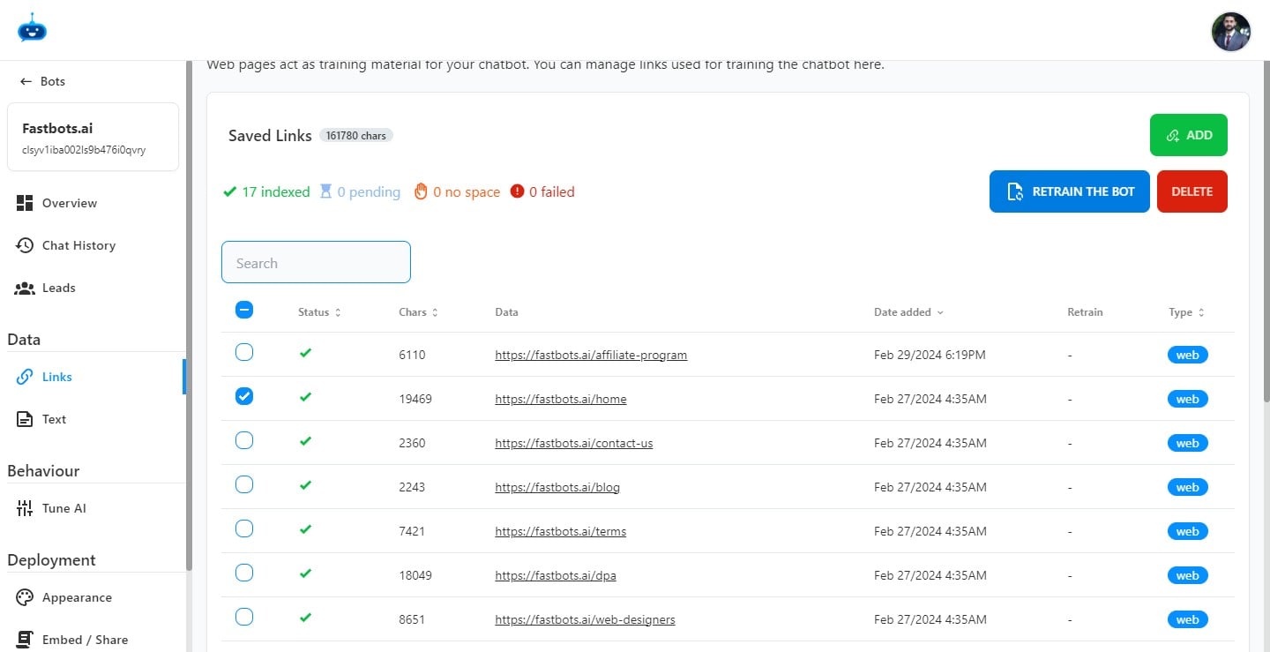This screenshot has height=652, width=1270.
Task: Open the Appearance smiley icon
Action: tap(25, 597)
